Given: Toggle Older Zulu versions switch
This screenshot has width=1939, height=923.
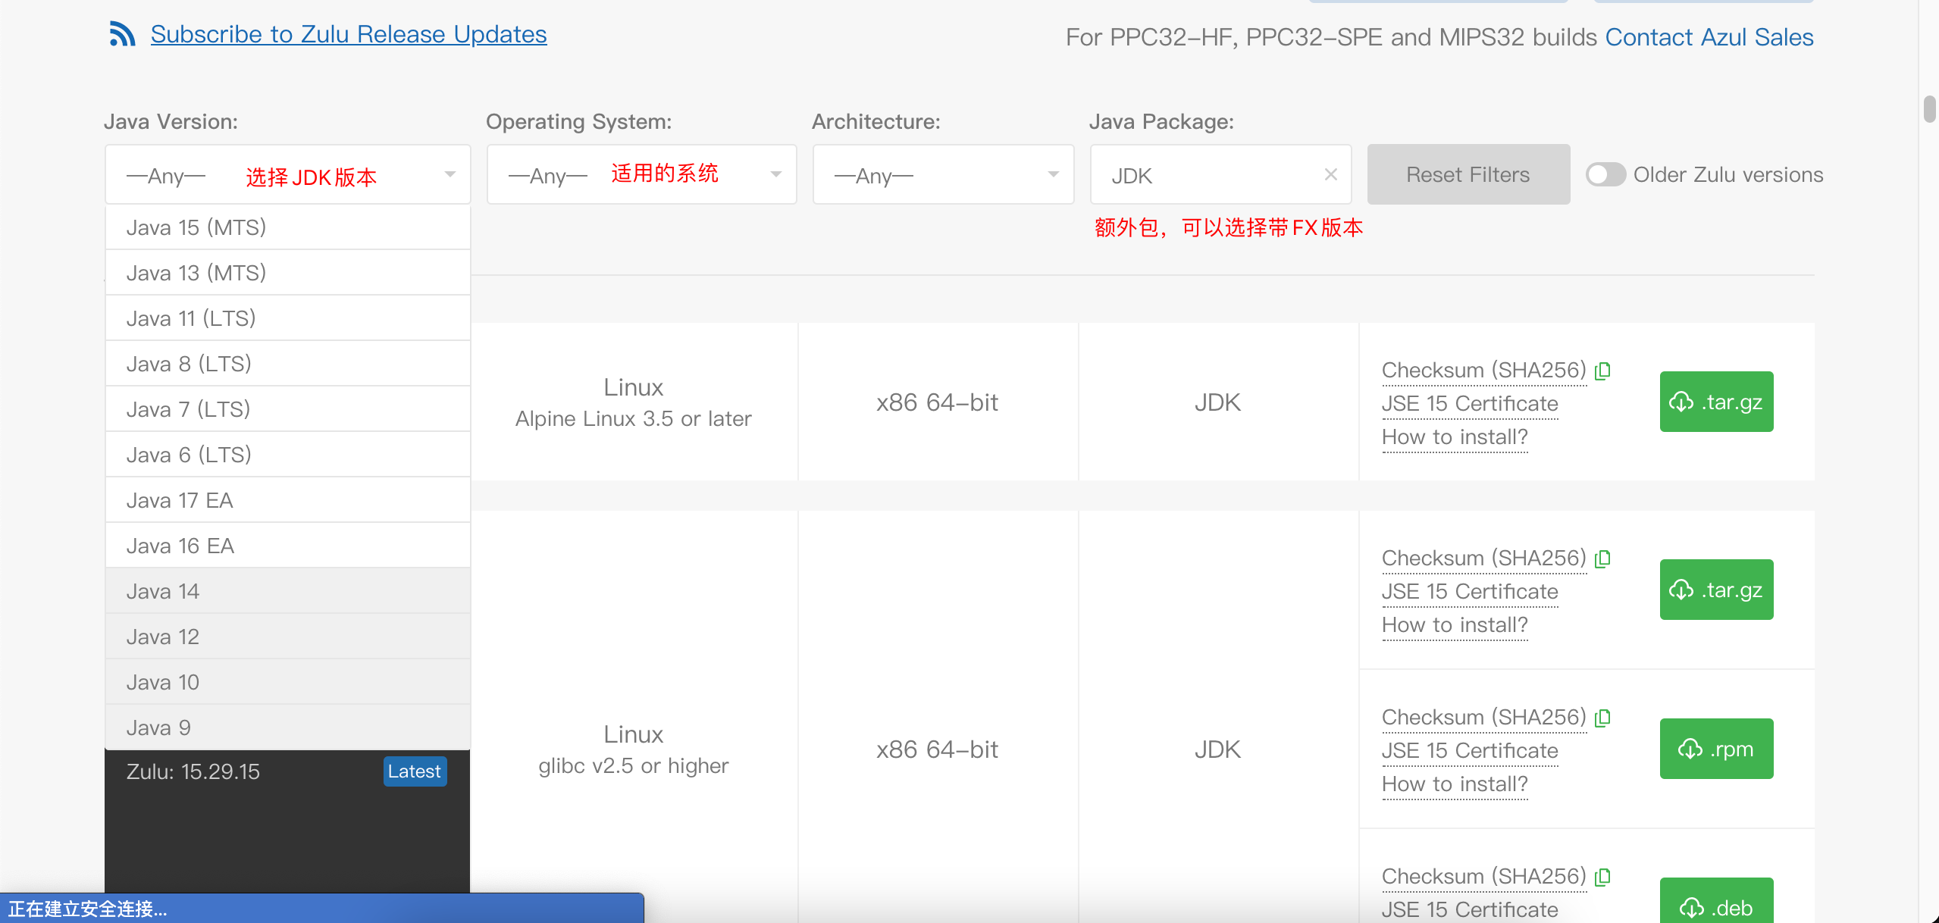Looking at the screenshot, I should point(1605,174).
